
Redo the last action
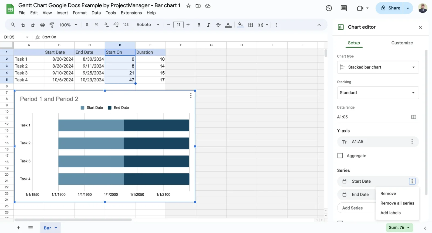[33, 25]
